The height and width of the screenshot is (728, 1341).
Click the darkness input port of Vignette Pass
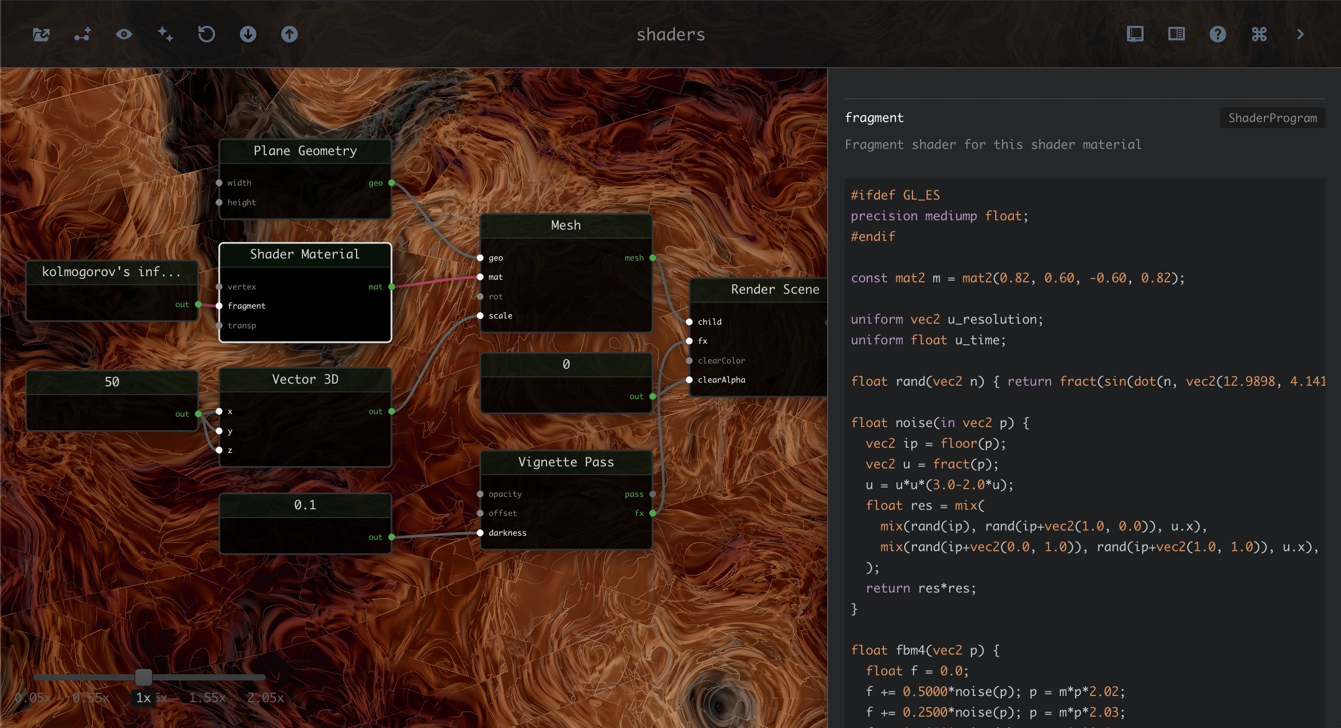[x=480, y=533]
